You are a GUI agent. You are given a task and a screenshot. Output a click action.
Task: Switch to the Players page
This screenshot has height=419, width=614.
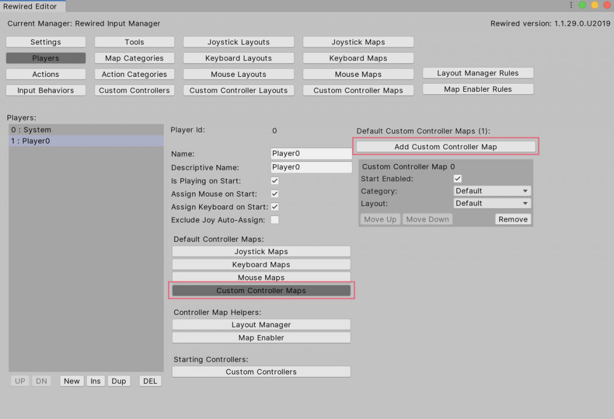(46, 58)
